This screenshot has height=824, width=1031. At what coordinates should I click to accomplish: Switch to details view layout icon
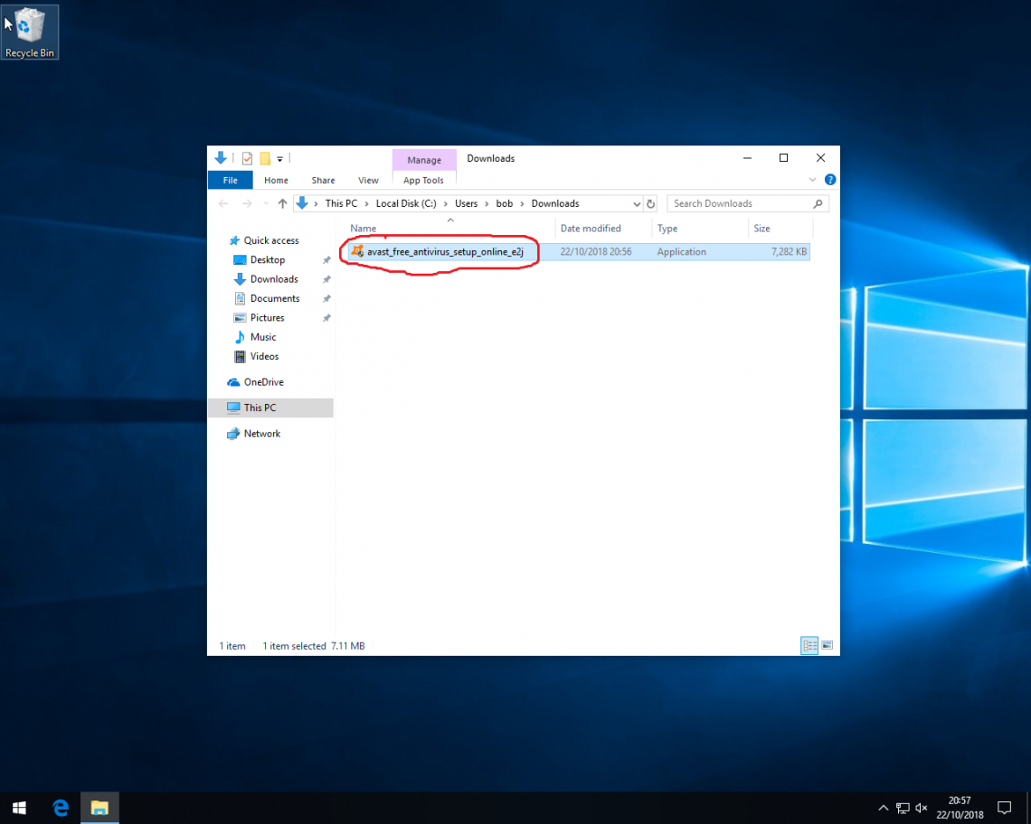(x=809, y=645)
